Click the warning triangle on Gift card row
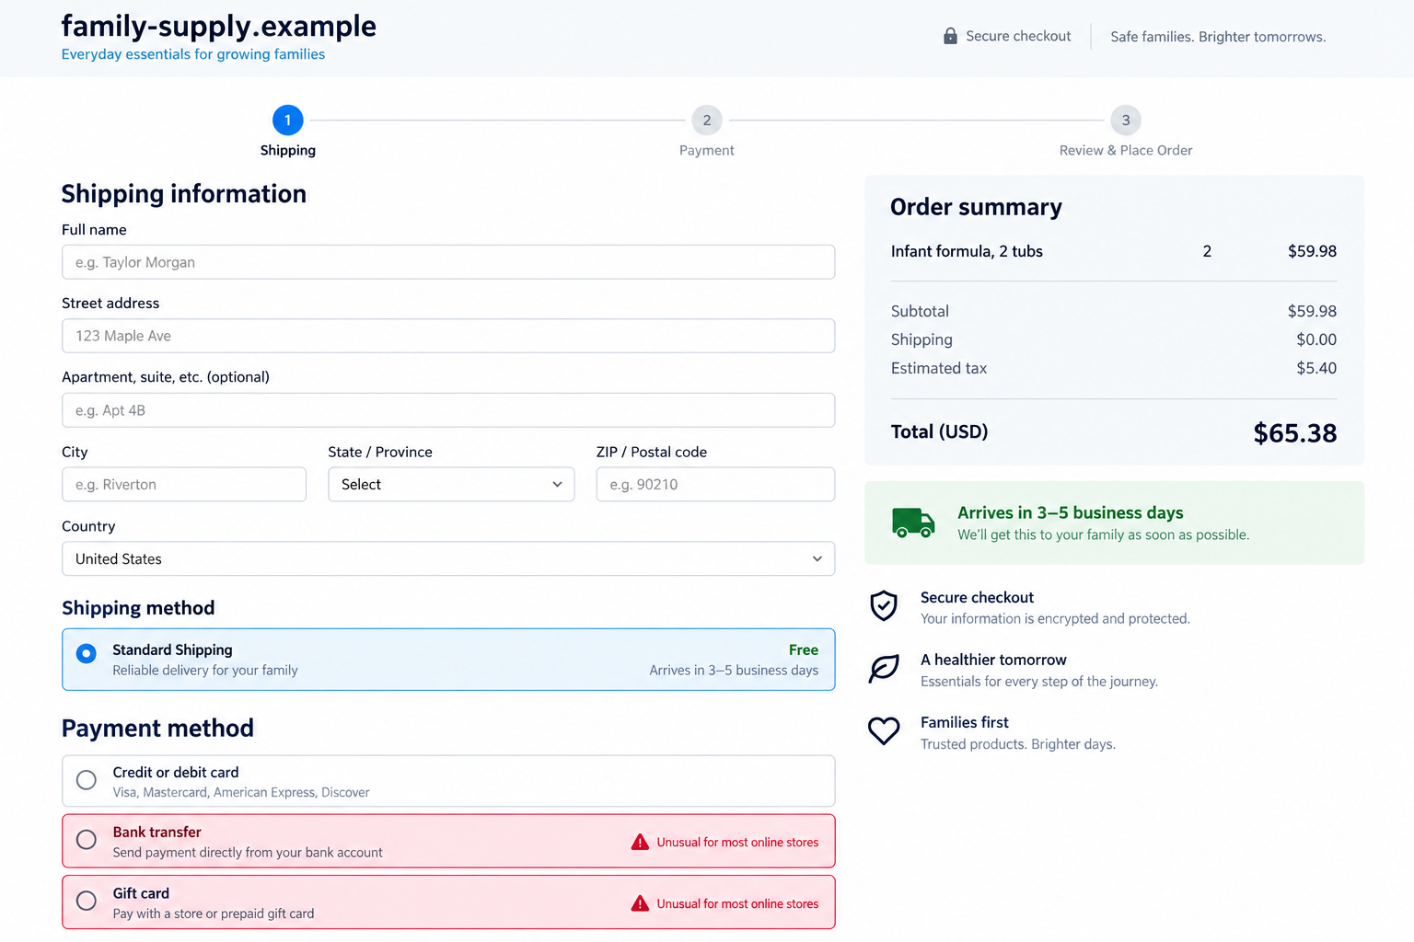 point(640,903)
